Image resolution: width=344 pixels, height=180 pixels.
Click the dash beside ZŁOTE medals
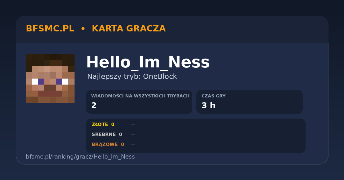pyautogui.click(x=133, y=125)
